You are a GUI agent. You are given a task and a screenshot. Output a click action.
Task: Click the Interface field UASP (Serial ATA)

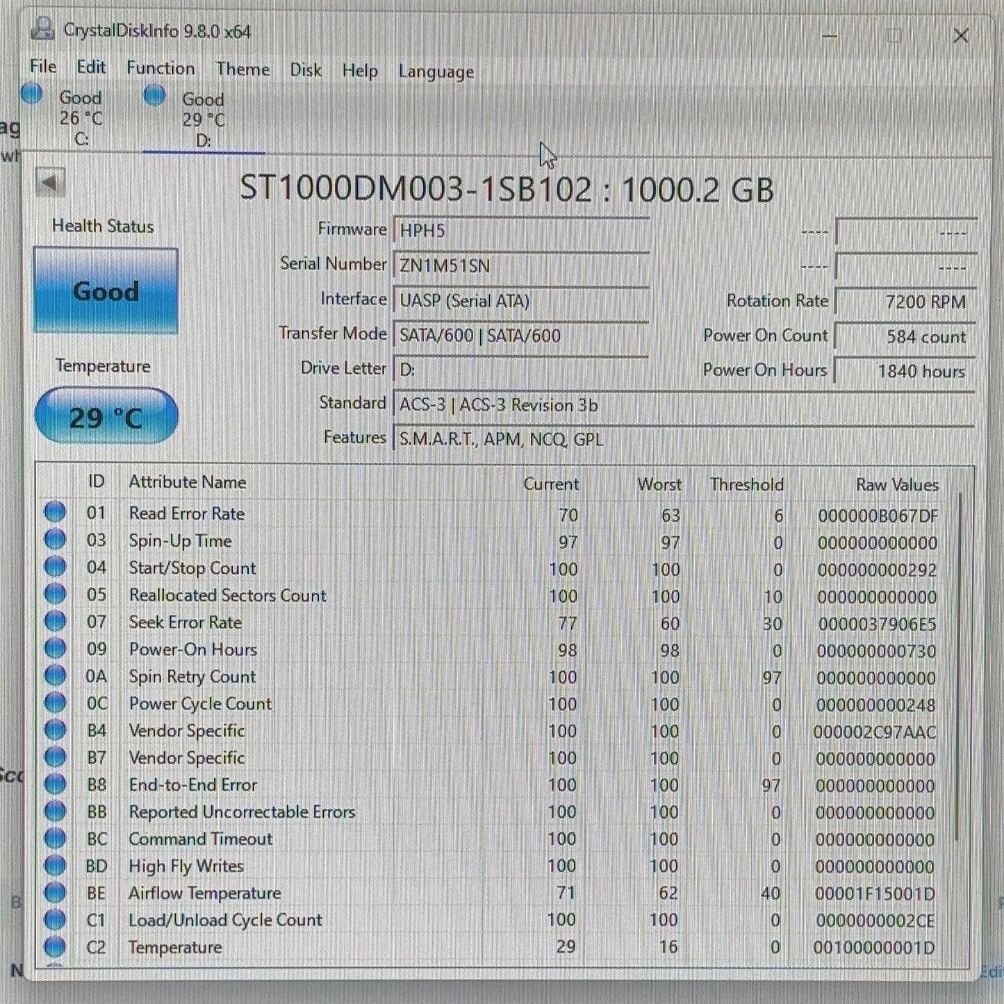tap(521, 300)
